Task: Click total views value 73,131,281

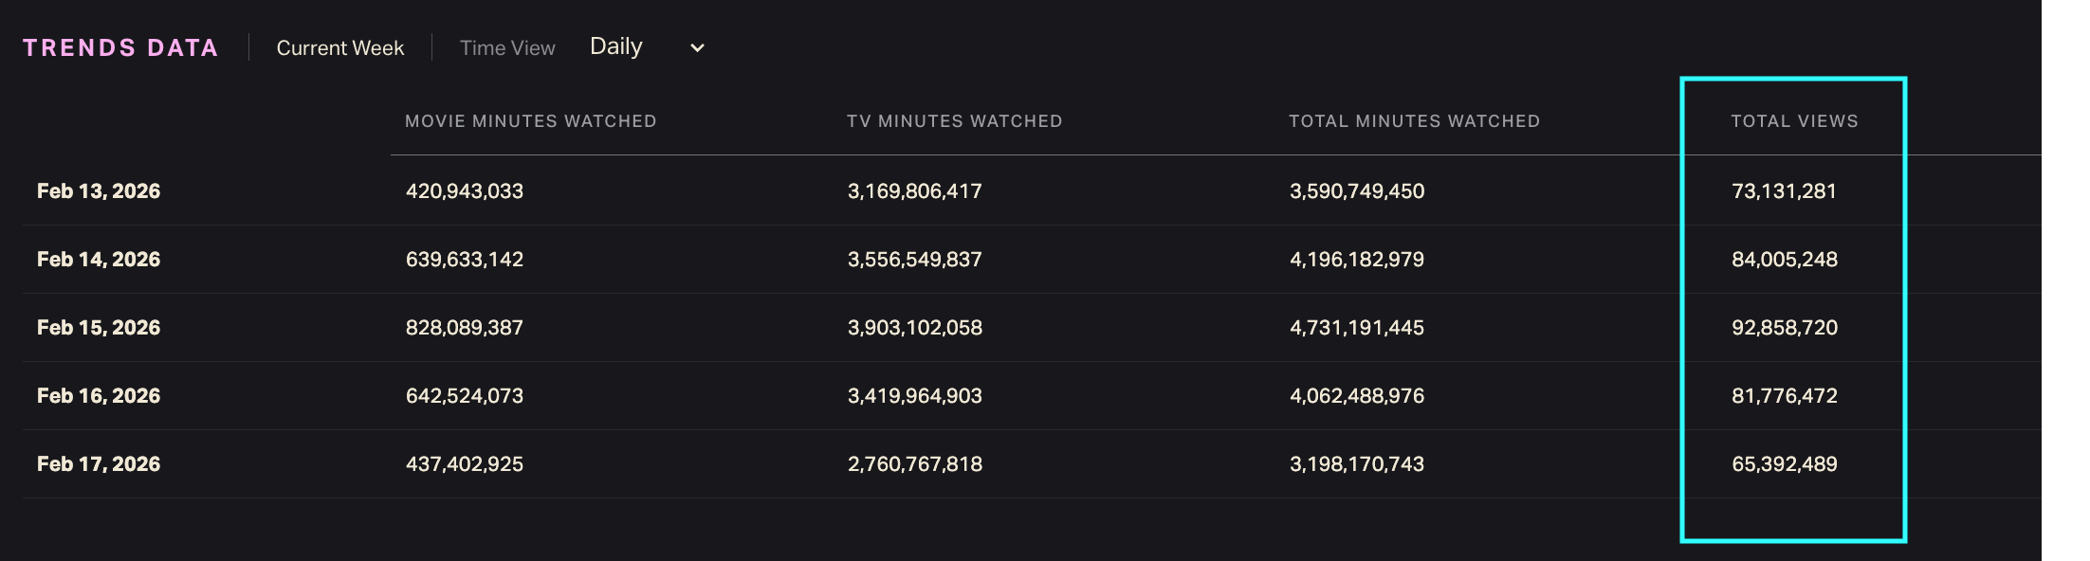Action: 1784,191
